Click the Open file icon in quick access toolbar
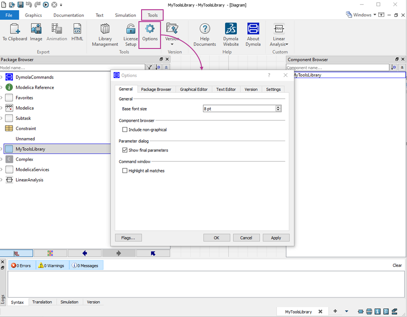This screenshot has width=407, height=317. 12,5
